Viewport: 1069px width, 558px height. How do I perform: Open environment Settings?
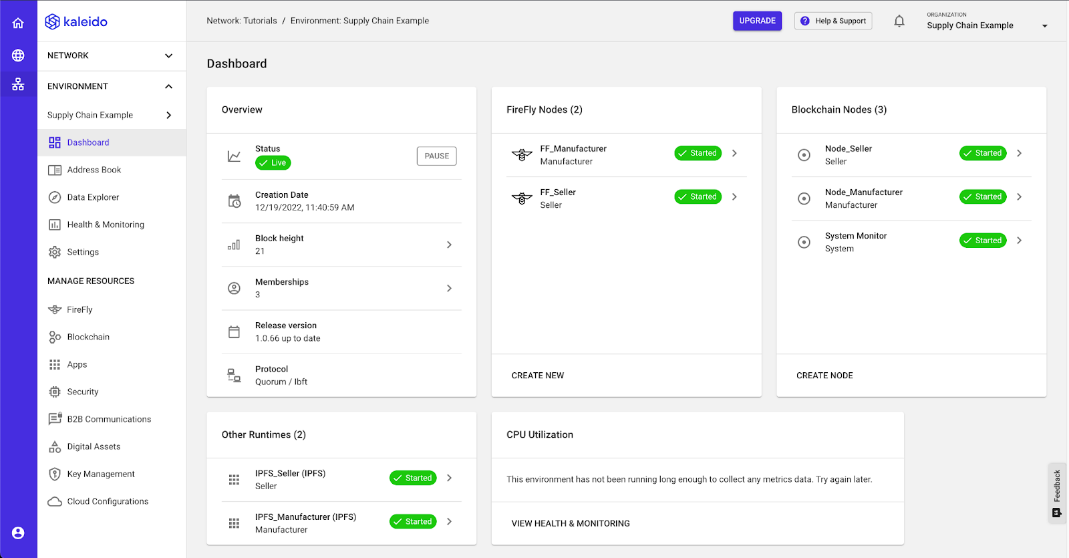112,252
